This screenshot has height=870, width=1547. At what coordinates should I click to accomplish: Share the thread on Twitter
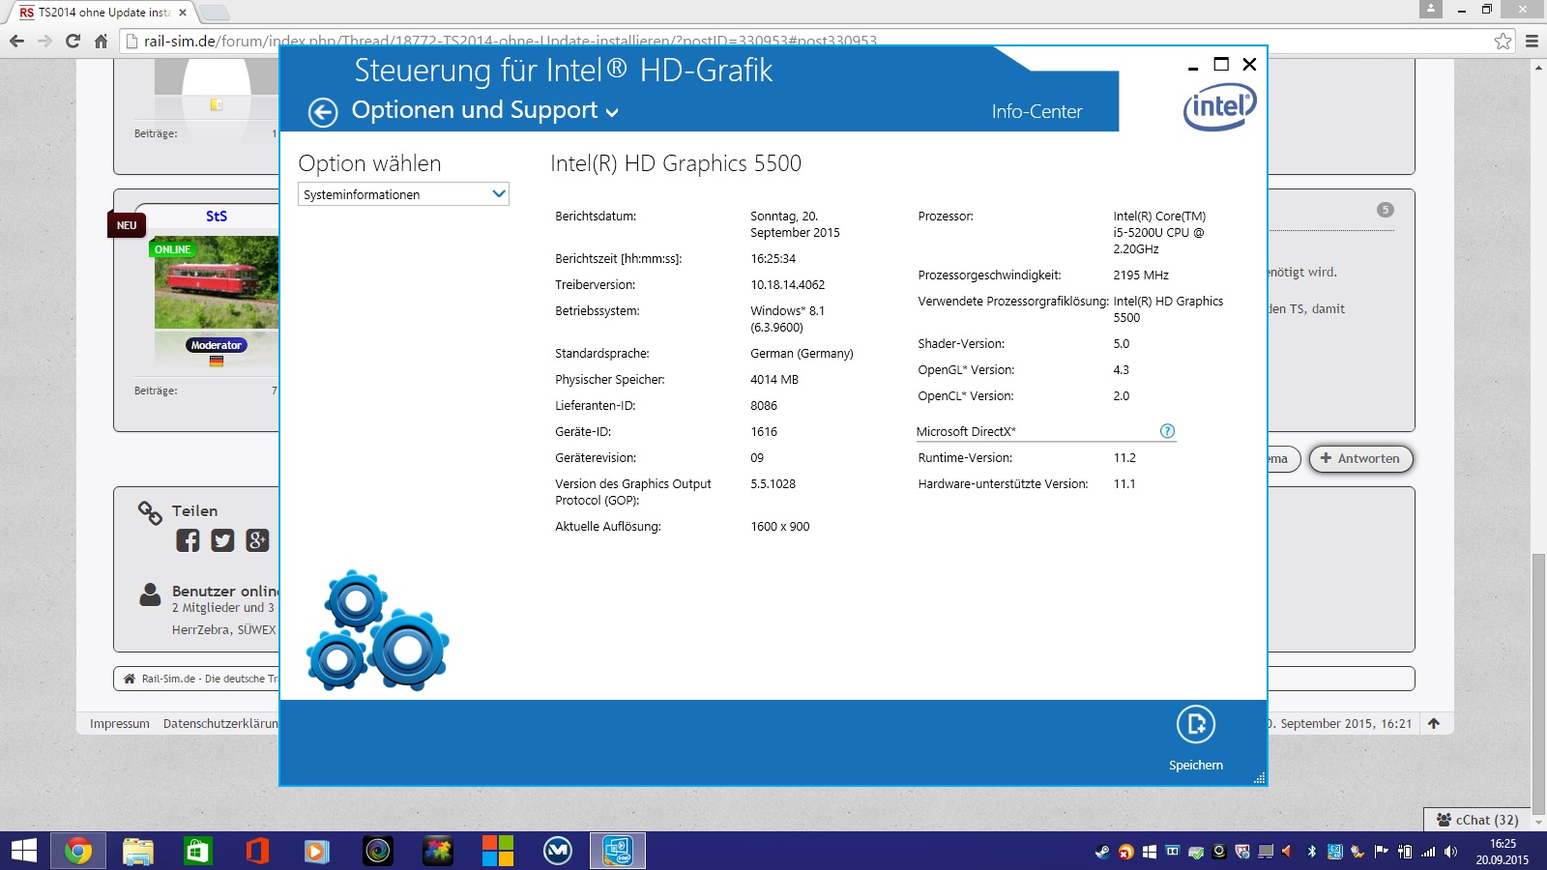click(x=222, y=540)
